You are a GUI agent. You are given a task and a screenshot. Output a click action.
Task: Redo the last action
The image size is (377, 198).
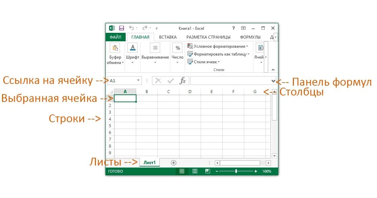[145, 28]
